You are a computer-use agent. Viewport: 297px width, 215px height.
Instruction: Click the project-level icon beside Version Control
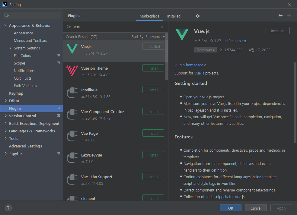[58, 115]
